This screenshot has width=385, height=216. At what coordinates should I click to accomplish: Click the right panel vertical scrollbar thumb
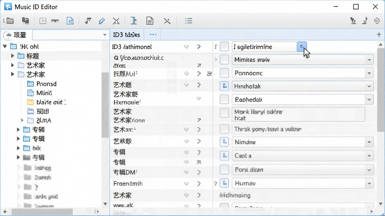380,89
